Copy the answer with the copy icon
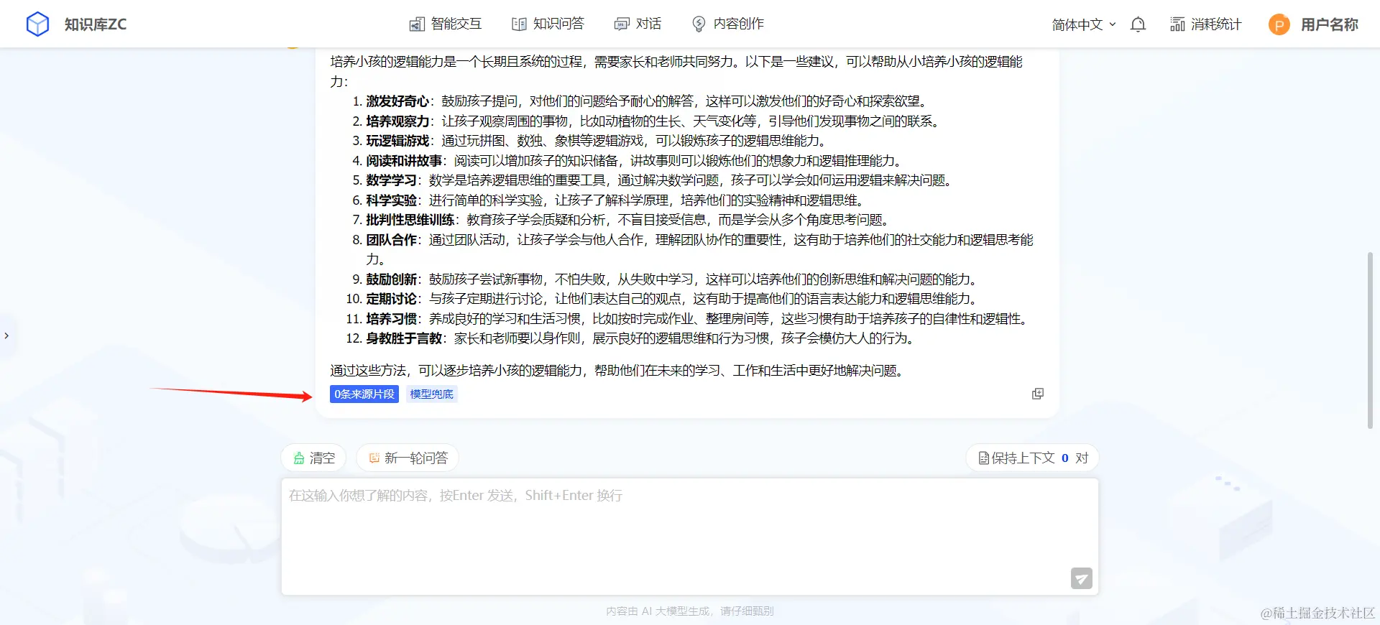Image resolution: width=1380 pixels, height=625 pixels. [x=1038, y=394]
